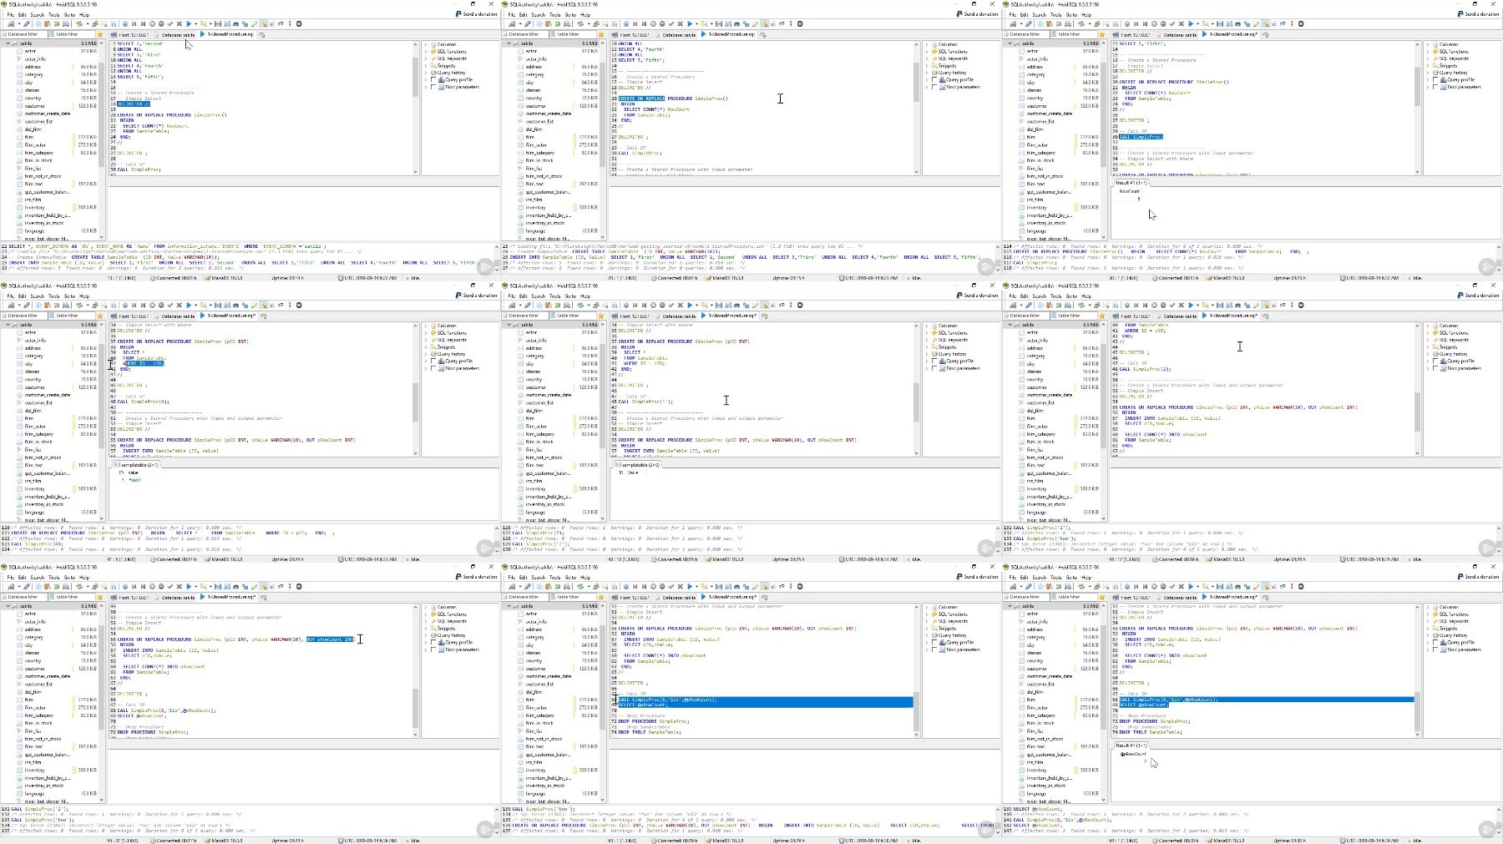Click Send a donation in top-left frame
Screen dimensions: 1503x844
pyautogui.click(x=477, y=14)
